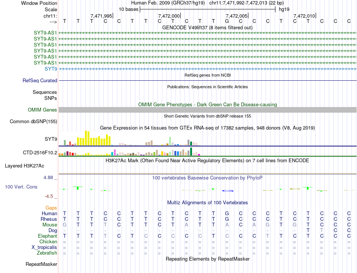
Task: Click the -4.5 conservation lower limit value
Action: [x=49, y=196]
